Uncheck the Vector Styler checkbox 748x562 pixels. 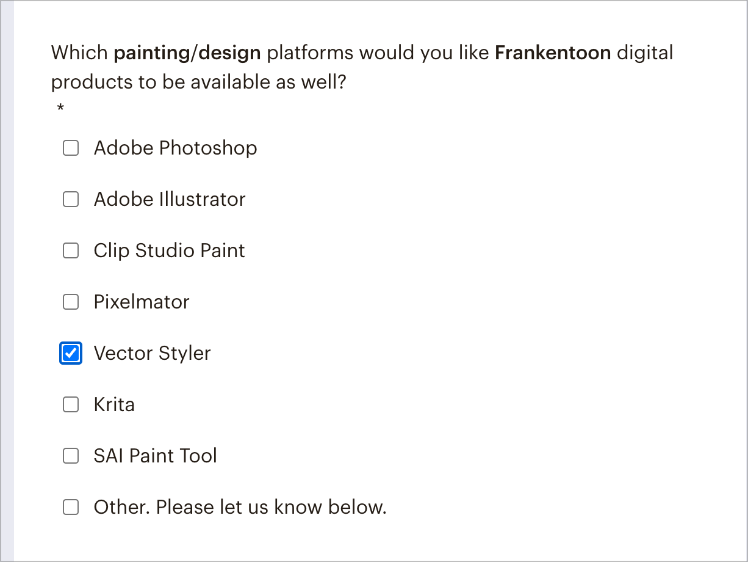click(x=71, y=353)
